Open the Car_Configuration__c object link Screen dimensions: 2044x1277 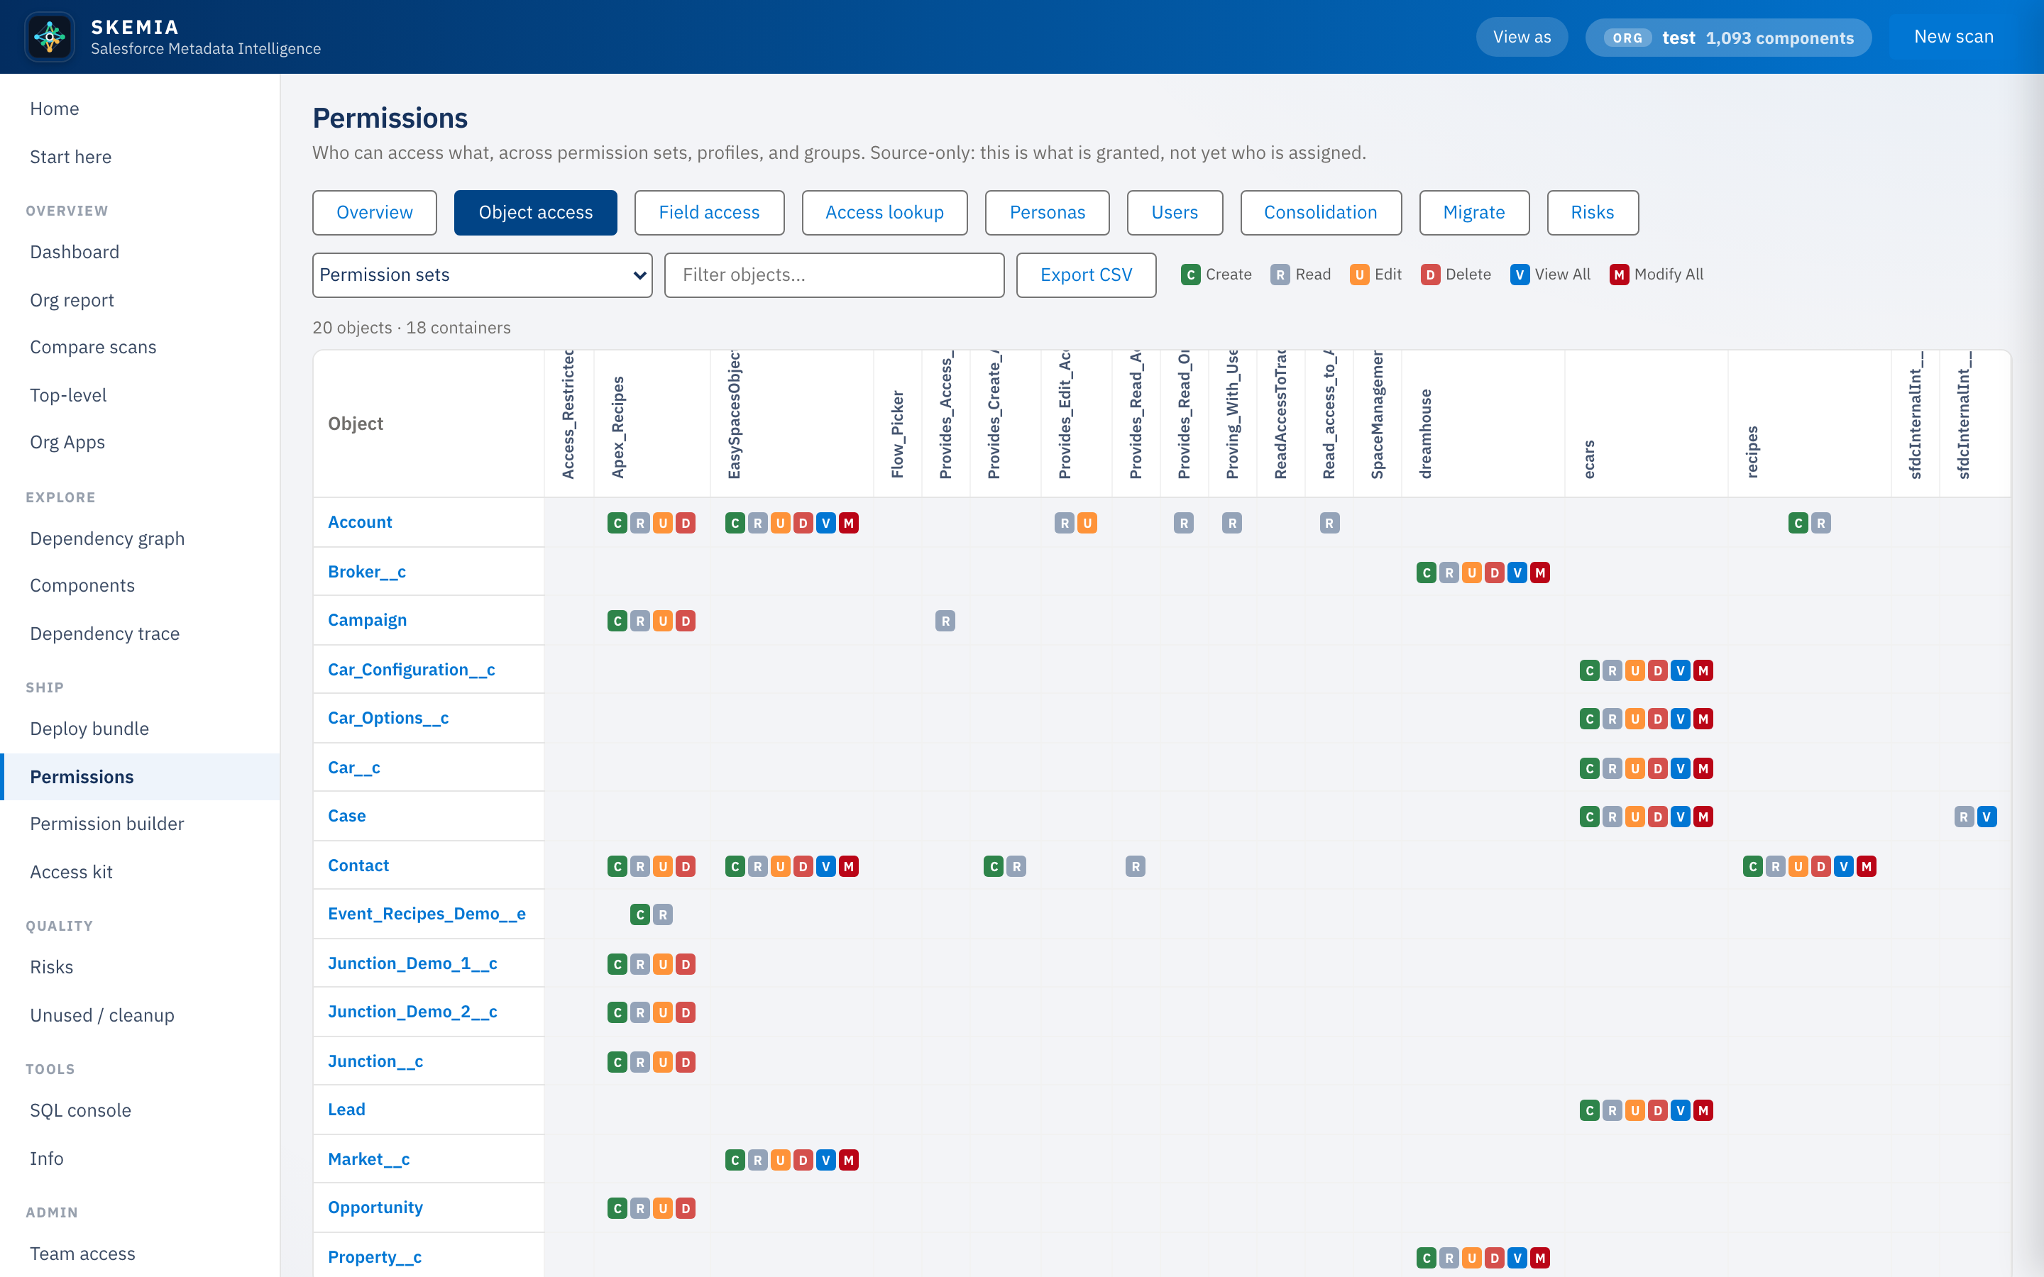[412, 669]
